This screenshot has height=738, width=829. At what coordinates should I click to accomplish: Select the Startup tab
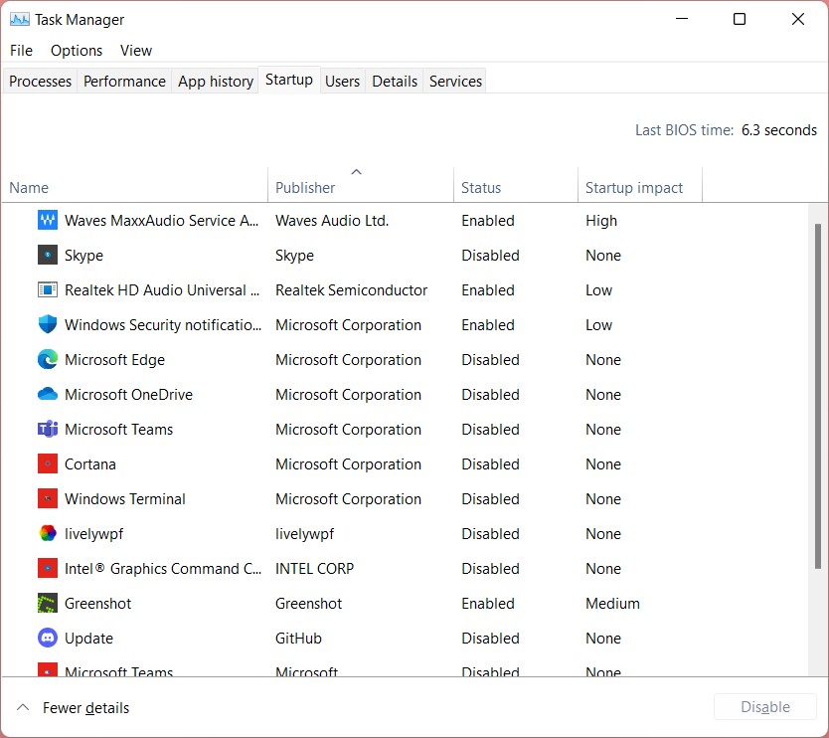[x=289, y=80]
